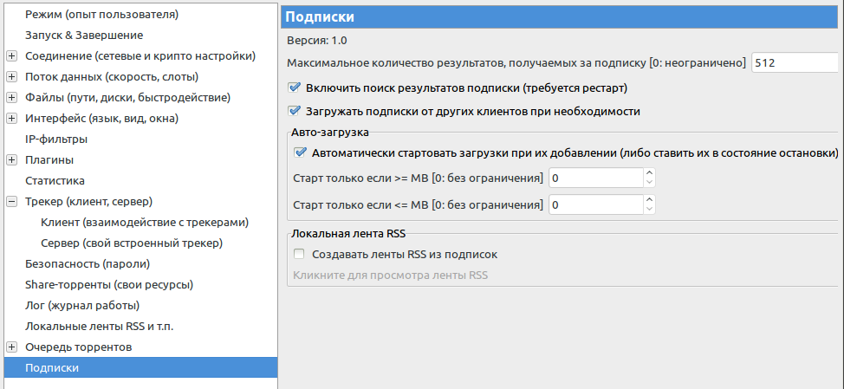
Task: Open Share-торренты (свои ресурсы)
Action: coord(109,285)
